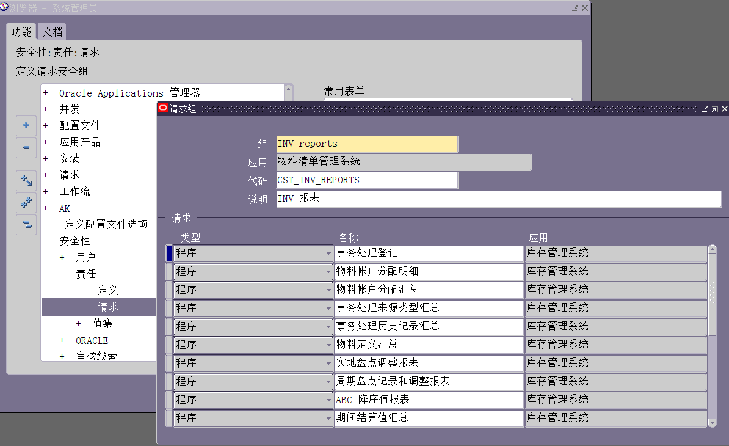Open 类型 dropdown for 期间结算值汇总 row
The width and height of the screenshot is (729, 446).
click(x=328, y=419)
